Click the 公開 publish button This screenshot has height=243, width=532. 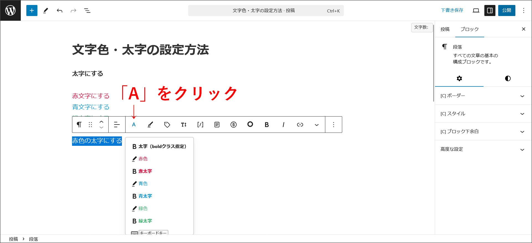click(x=507, y=10)
